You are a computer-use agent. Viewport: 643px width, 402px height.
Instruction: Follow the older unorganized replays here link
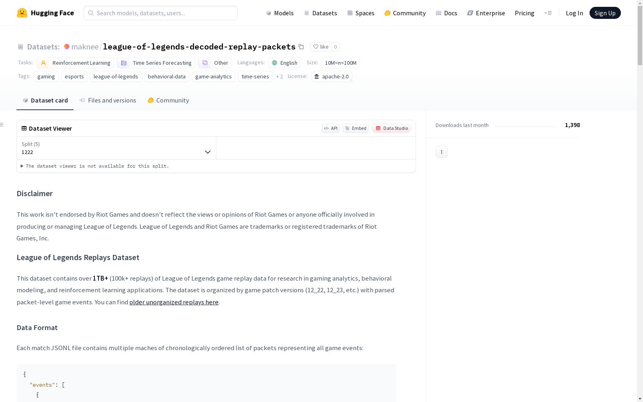(174, 302)
